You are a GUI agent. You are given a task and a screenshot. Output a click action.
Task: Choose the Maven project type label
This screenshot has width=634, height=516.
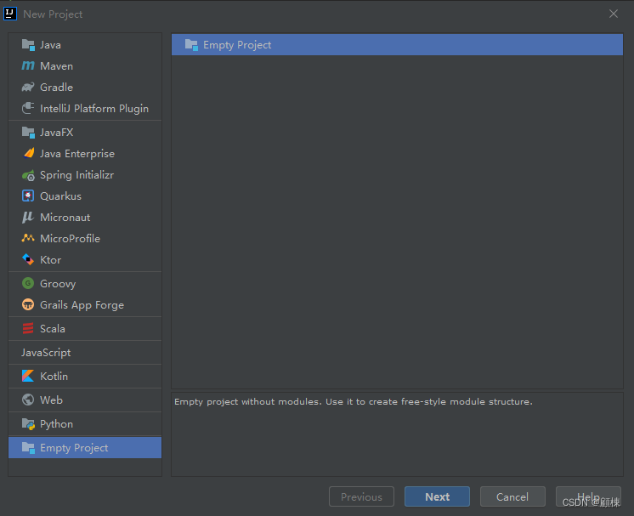pos(57,66)
